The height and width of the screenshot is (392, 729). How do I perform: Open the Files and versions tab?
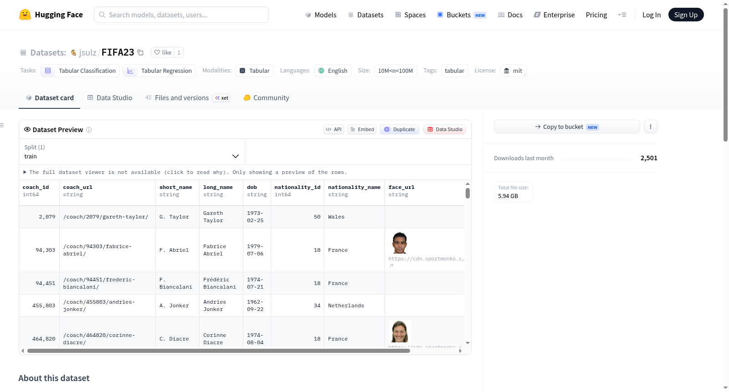[x=188, y=98]
